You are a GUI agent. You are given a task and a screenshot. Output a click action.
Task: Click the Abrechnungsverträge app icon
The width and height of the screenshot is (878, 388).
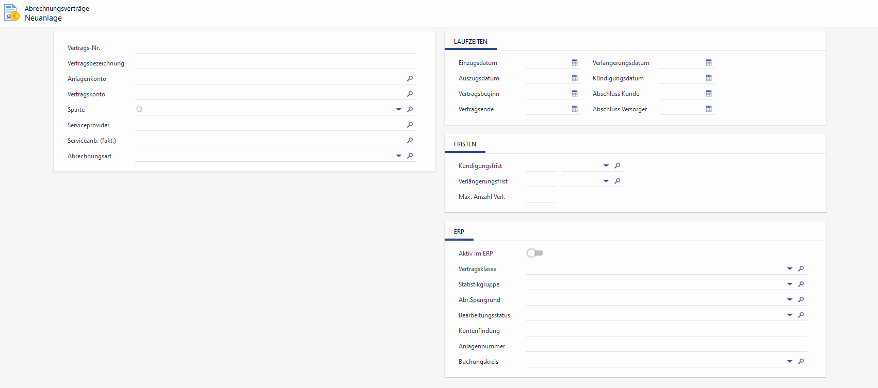(12, 13)
